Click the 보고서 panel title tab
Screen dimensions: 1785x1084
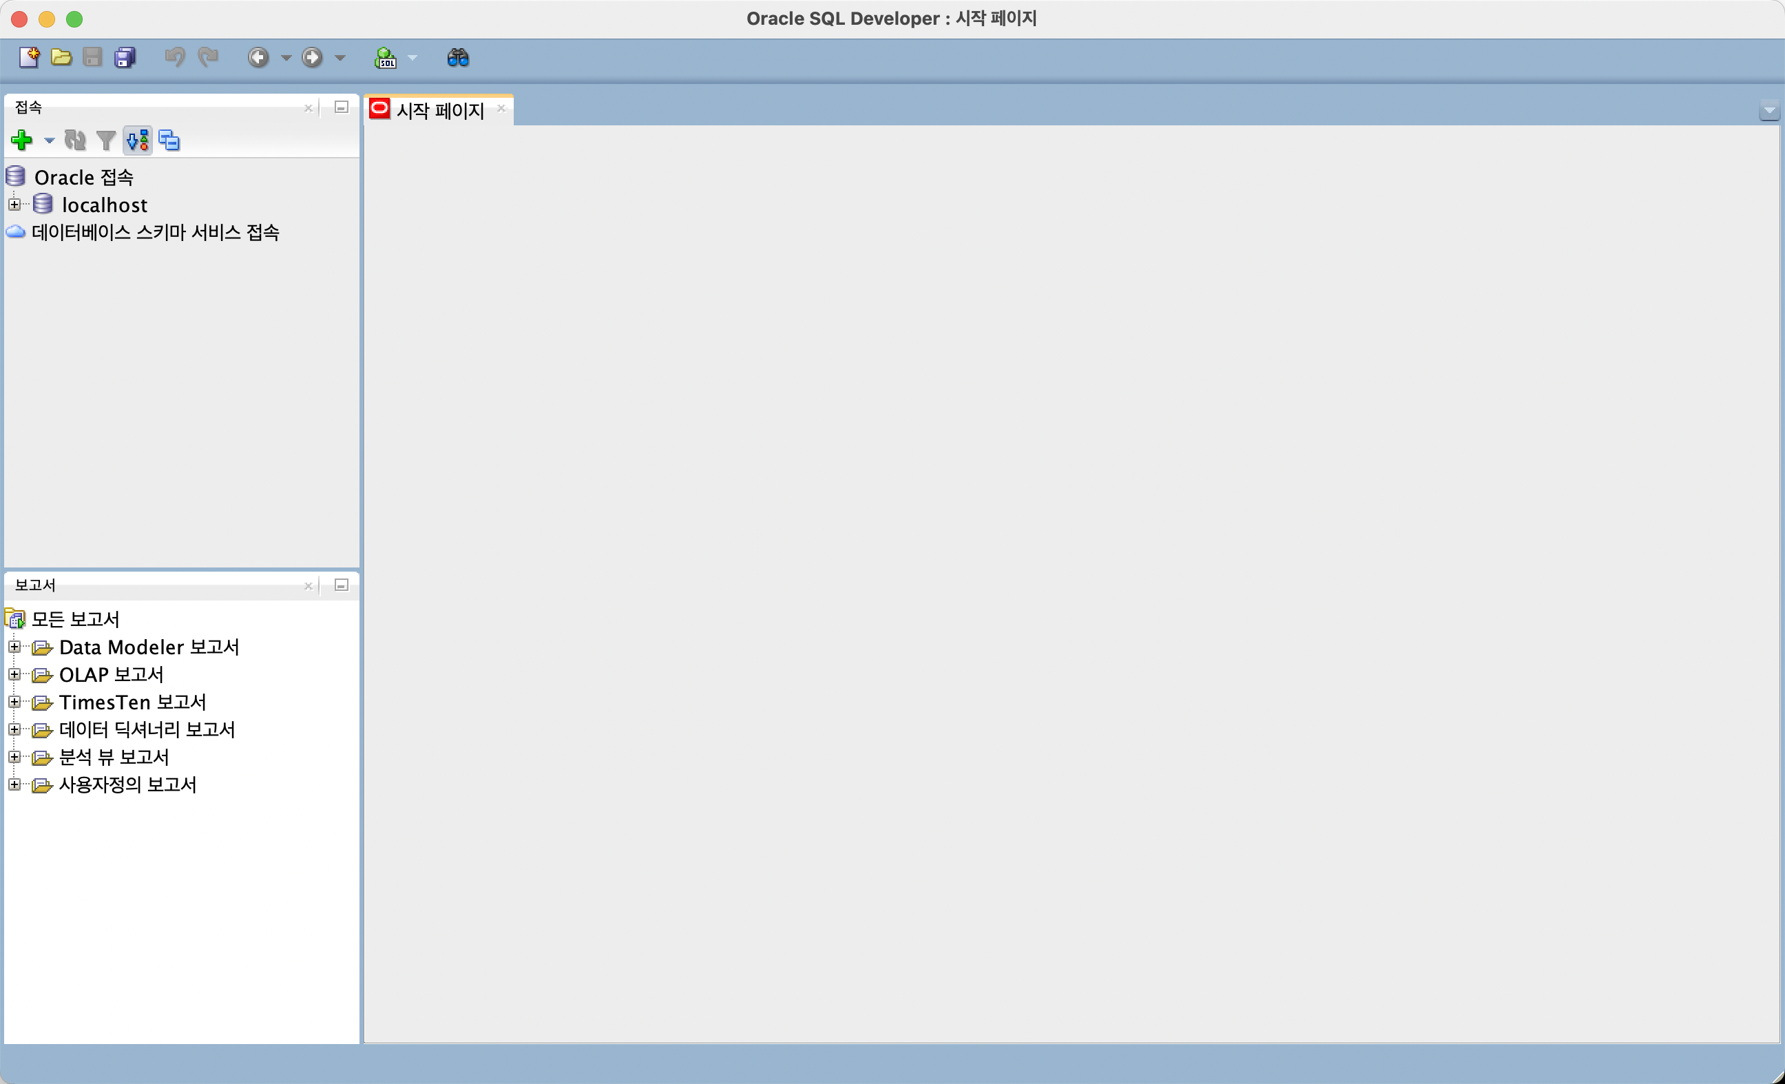34,585
